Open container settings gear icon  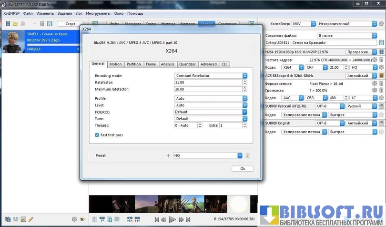click(x=381, y=24)
